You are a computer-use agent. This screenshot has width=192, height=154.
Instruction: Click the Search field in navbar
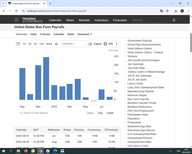click(150, 20)
